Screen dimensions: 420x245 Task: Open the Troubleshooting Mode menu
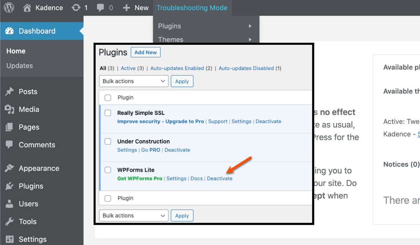[192, 7]
